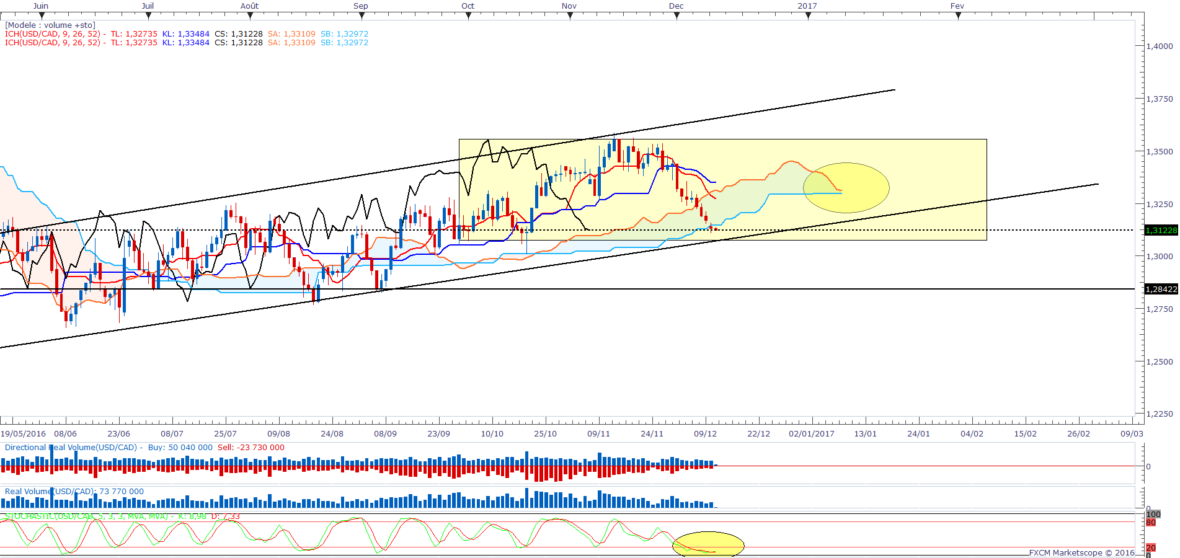Click the 02/01/2017 date on time axis
Viewport: 1180px width, 558px height.
pos(812,434)
